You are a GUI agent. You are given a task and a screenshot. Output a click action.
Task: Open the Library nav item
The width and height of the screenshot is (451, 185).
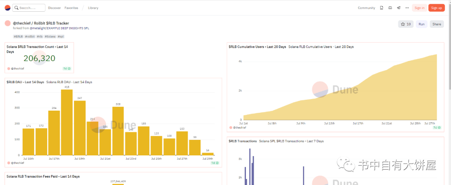[93, 8]
